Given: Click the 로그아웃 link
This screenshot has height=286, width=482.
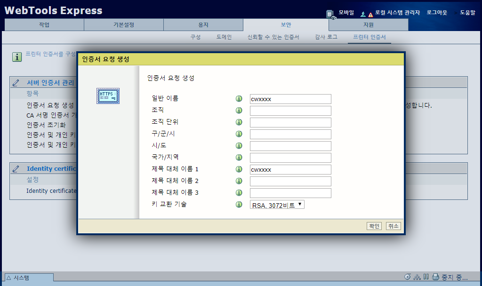Looking at the screenshot, I should pos(437,13).
